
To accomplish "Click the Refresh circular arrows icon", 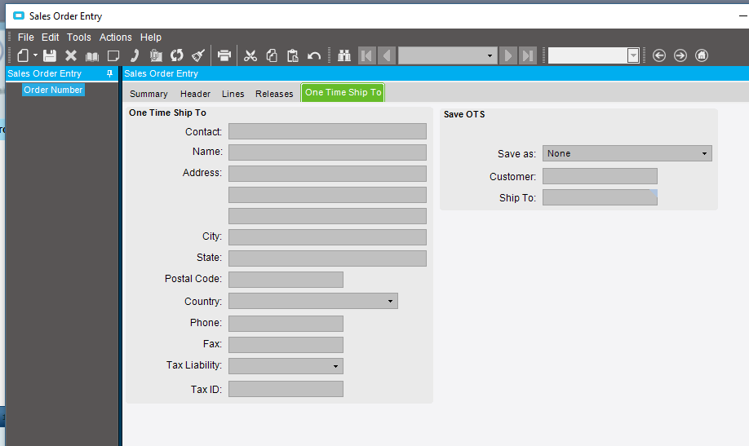I will (177, 56).
